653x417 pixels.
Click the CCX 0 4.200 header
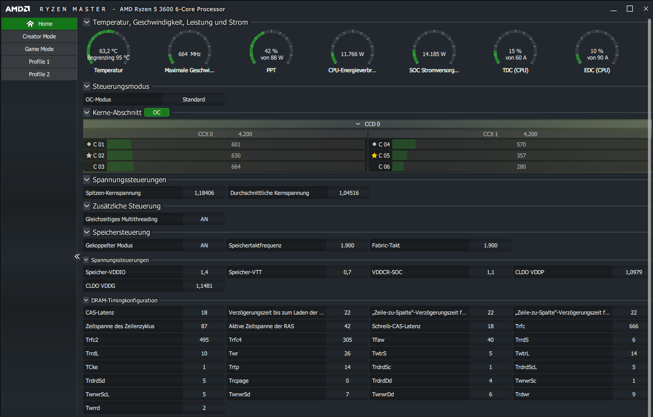[x=225, y=134]
